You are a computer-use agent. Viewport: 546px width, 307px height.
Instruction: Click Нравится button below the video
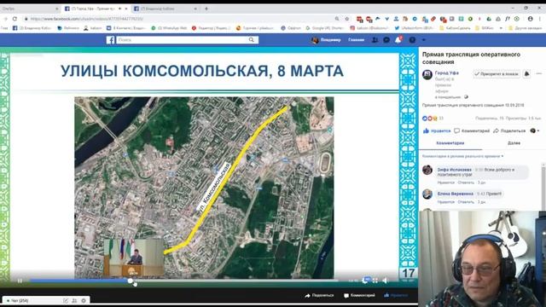pos(396,295)
